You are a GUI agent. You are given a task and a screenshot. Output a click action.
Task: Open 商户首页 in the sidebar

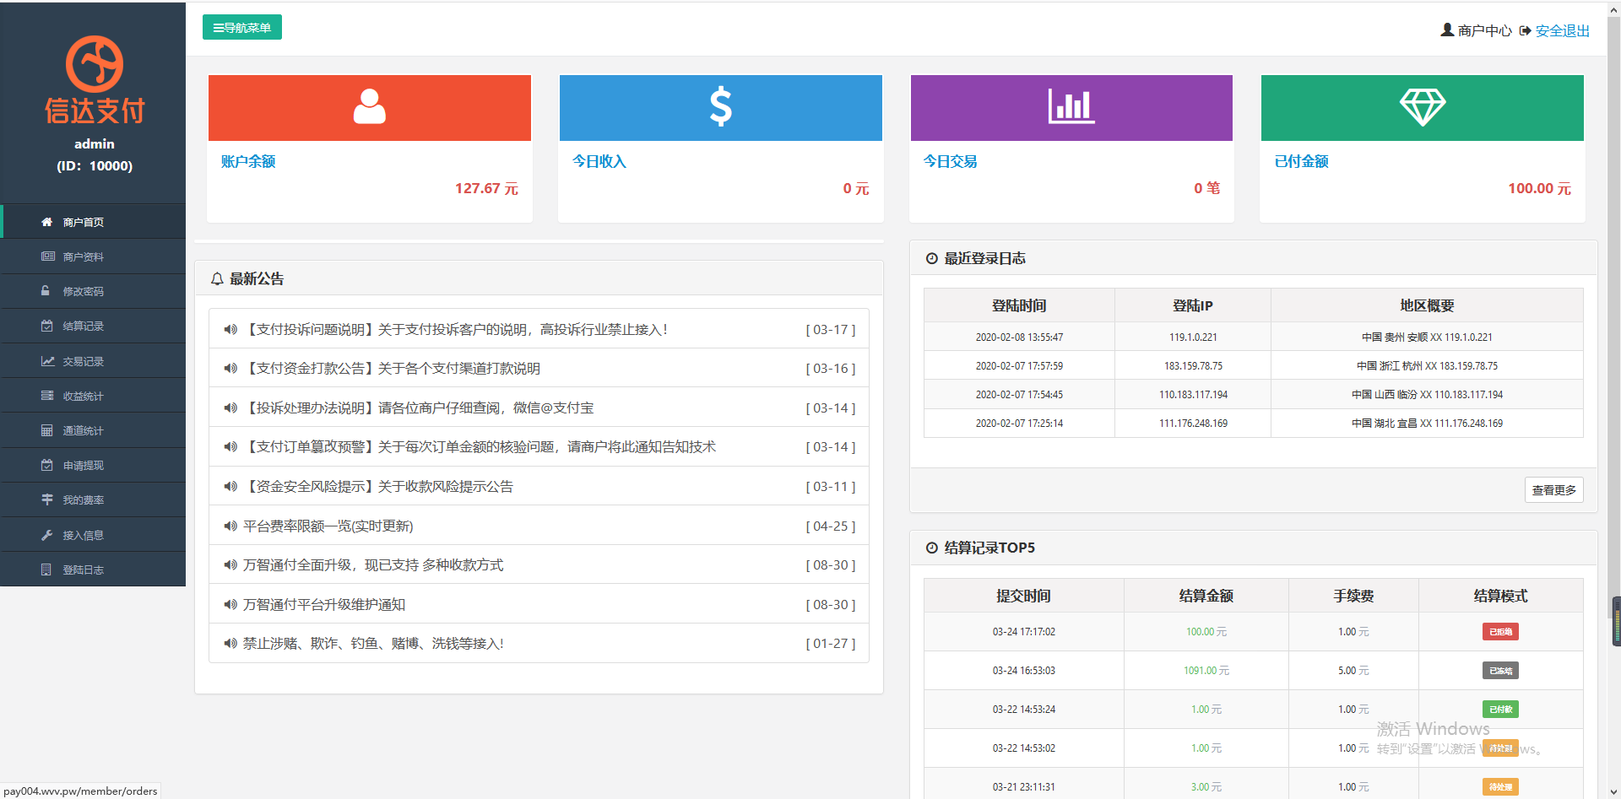coord(93,222)
